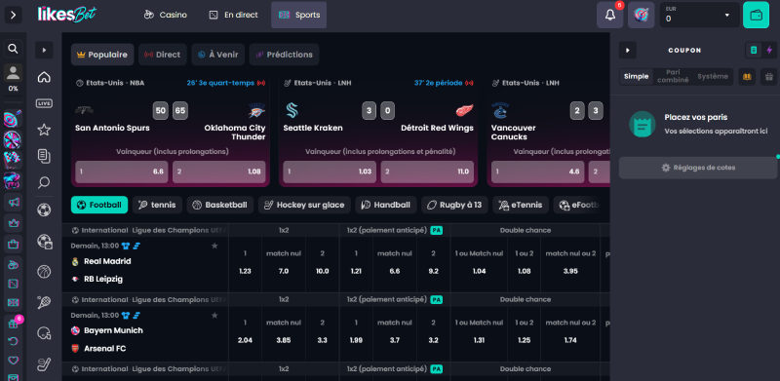Open the Real Madrid match row

coord(144,265)
